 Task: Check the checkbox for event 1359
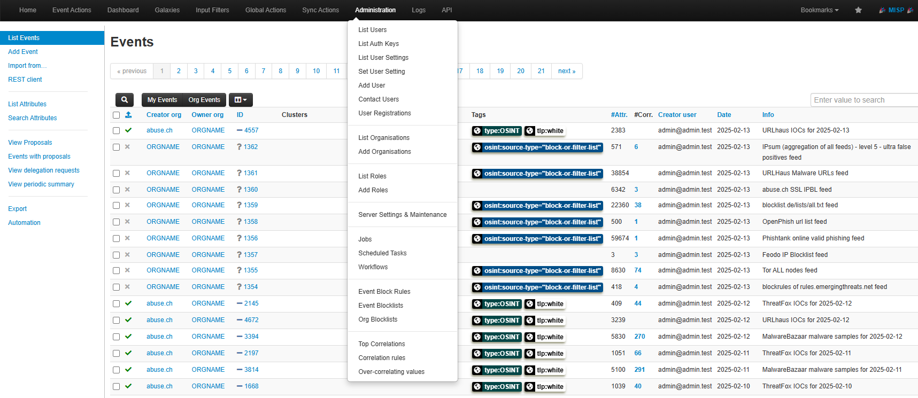116,205
